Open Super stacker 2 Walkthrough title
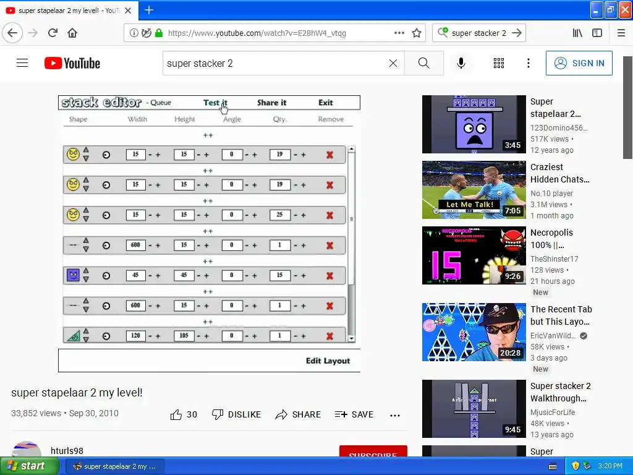 [x=560, y=392]
